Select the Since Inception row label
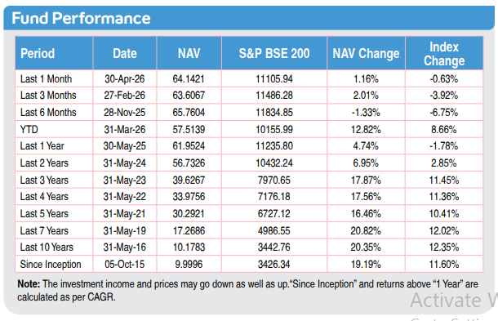Screen dimensions: 498x321 [51, 265]
